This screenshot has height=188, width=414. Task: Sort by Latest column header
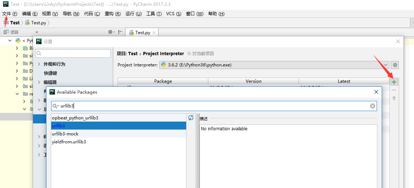point(344,81)
